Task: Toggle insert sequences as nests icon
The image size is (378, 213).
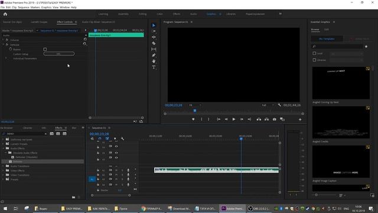Action: pyautogui.click(x=92, y=139)
